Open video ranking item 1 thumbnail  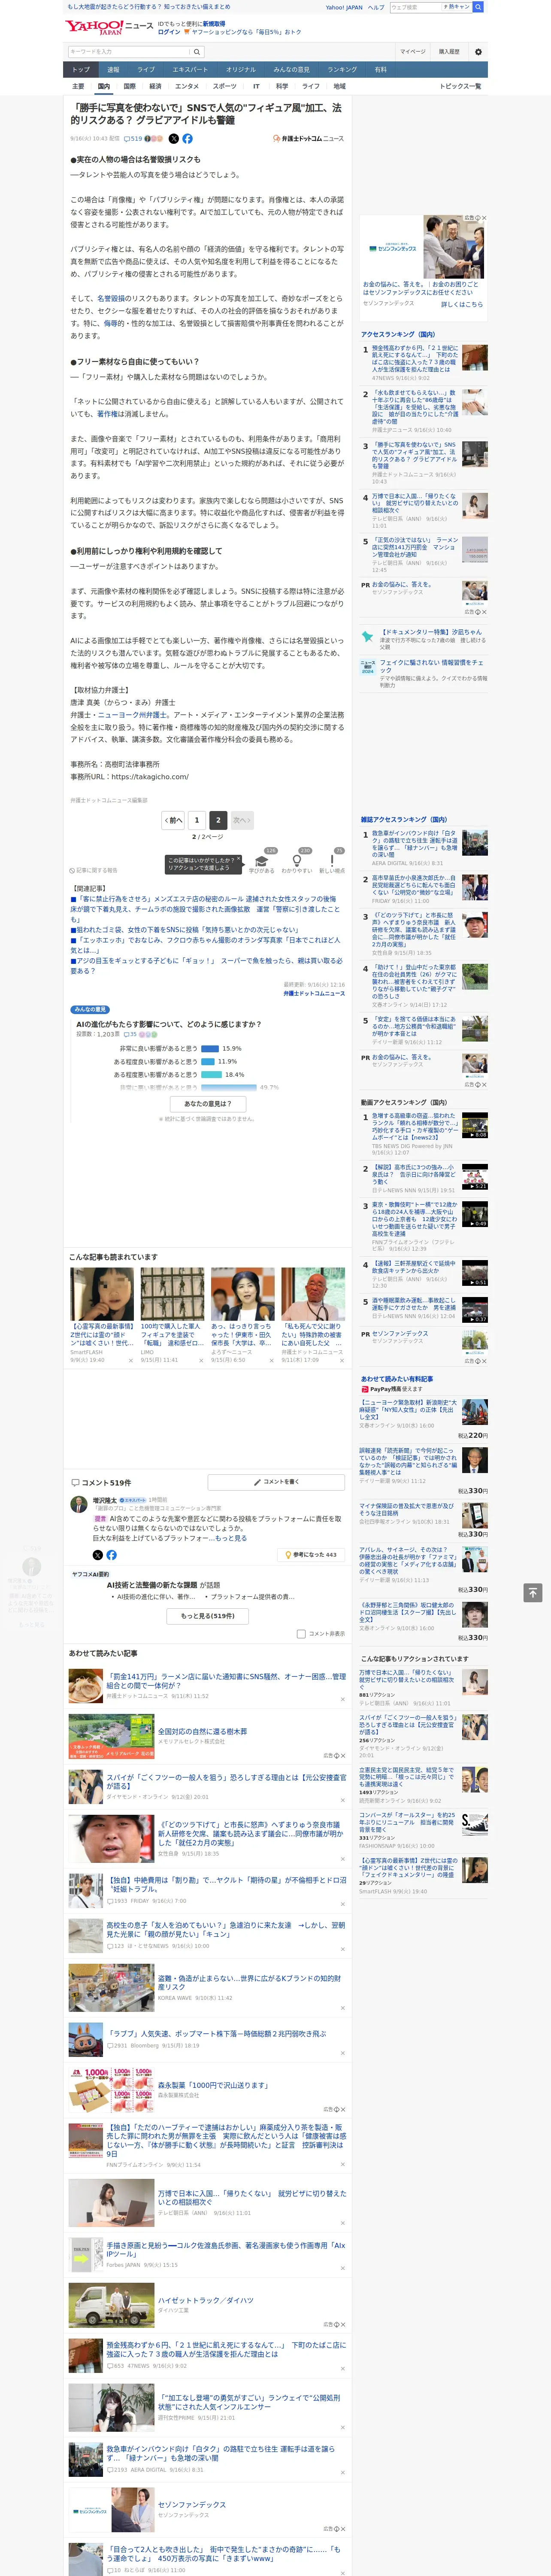(x=475, y=1125)
